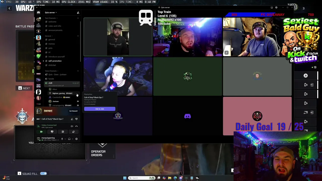Open the introduce-yourself channel
The width and height of the screenshot is (322, 181).
point(62,57)
